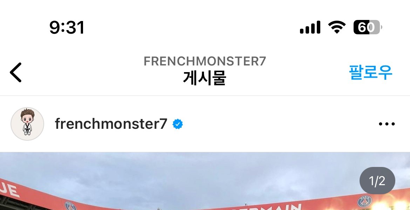Tap the 9:31 clock in the status bar
This screenshot has width=410, height=210.
pos(67,27)
